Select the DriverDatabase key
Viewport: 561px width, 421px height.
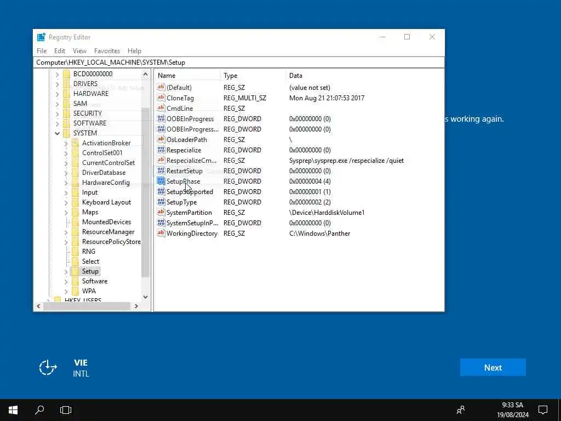click(x=104, y=173)
